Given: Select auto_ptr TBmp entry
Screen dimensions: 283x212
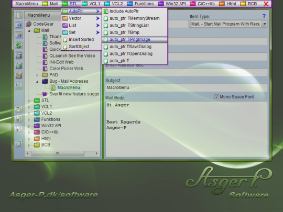Looking at the screenshot, I should click(135, 32).
